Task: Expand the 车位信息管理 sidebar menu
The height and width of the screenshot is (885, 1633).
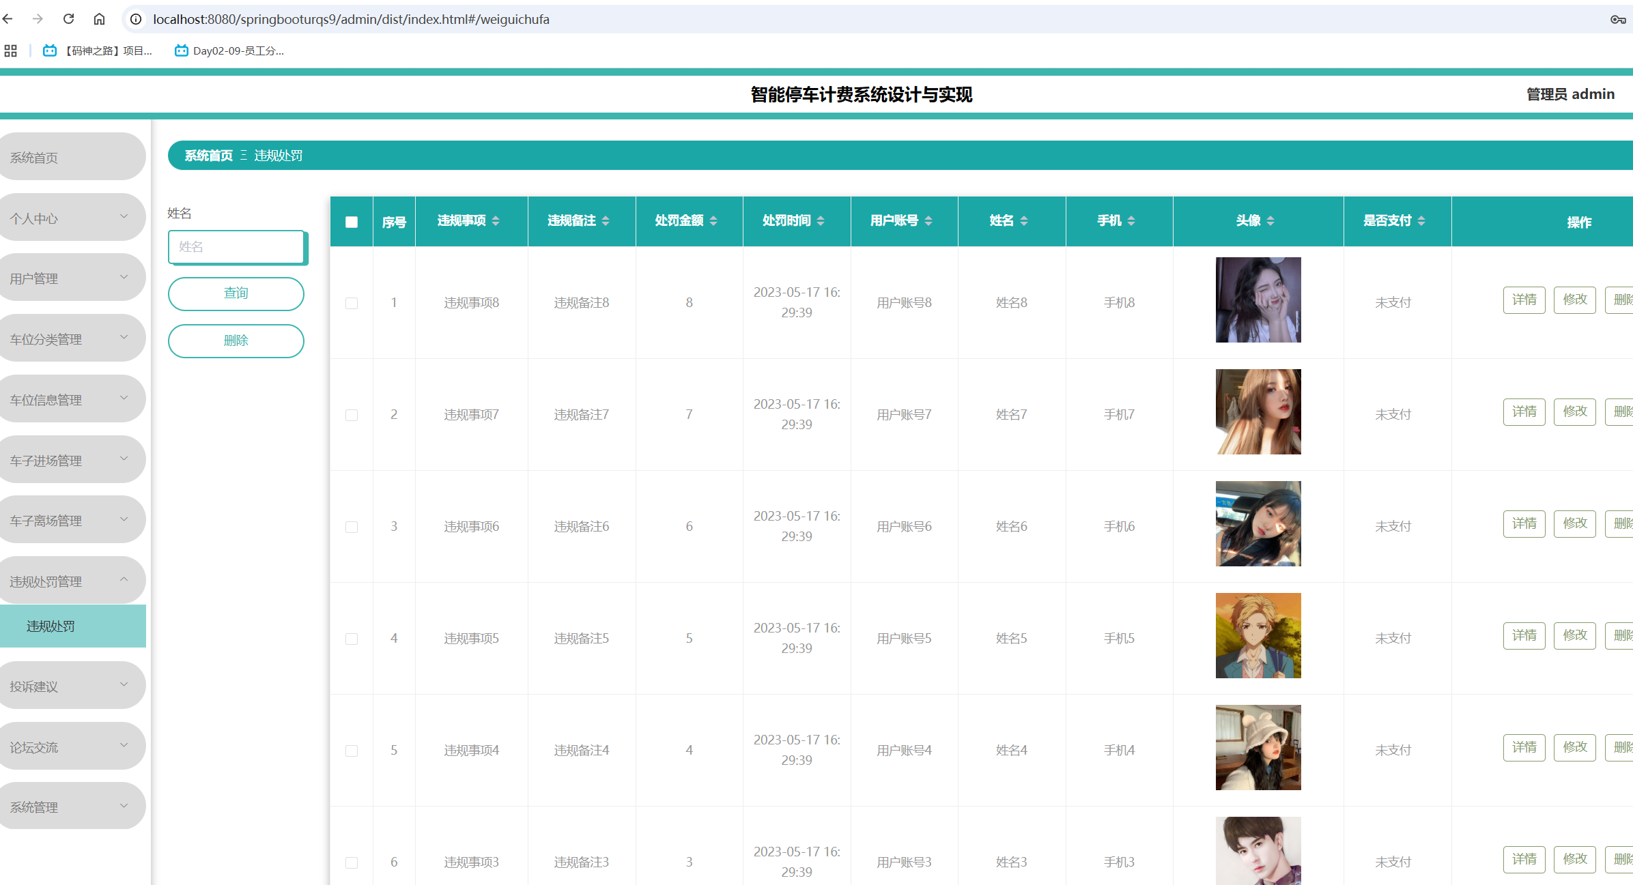Action: [x=72, y=399]
